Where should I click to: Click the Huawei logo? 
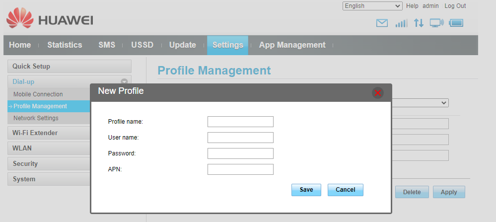pyautogui.click(x=50, y=18)
